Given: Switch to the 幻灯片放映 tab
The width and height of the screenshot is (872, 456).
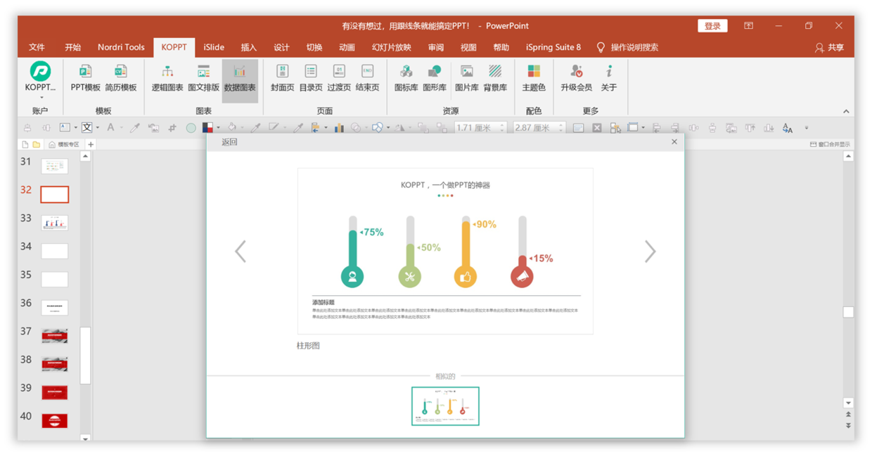Looking at the screenshot, I should point(392,47).
